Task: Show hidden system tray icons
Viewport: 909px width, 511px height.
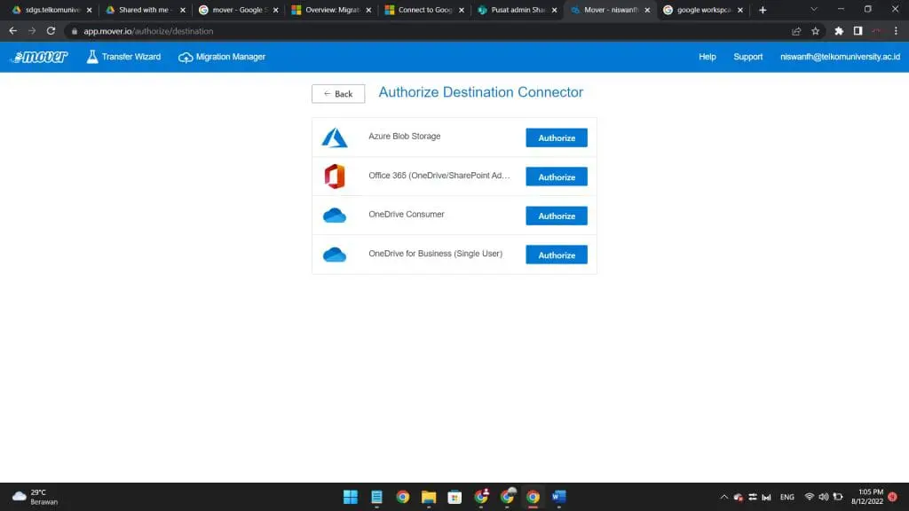Action: [723, 497]
